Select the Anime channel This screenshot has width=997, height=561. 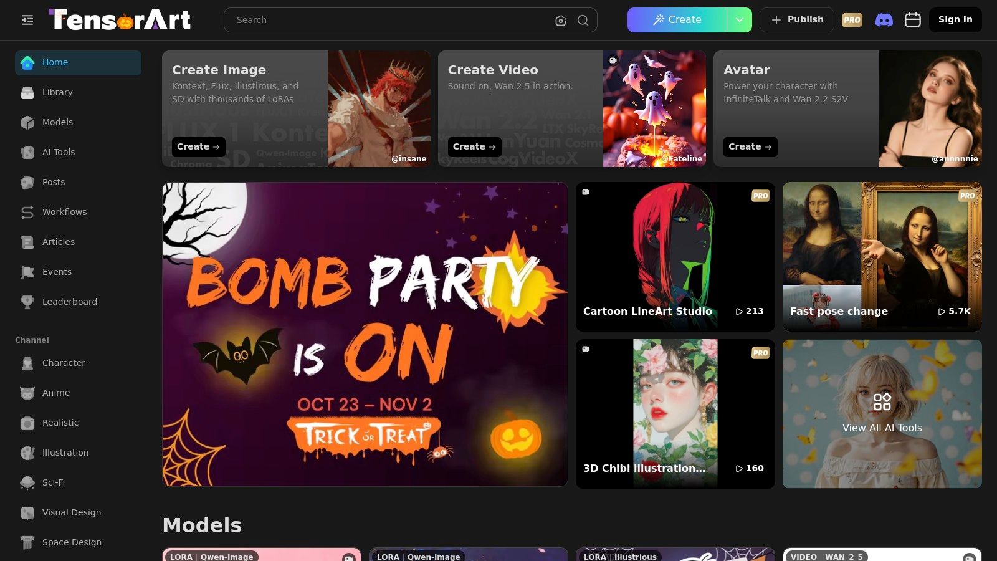click(x=78, y=393)
